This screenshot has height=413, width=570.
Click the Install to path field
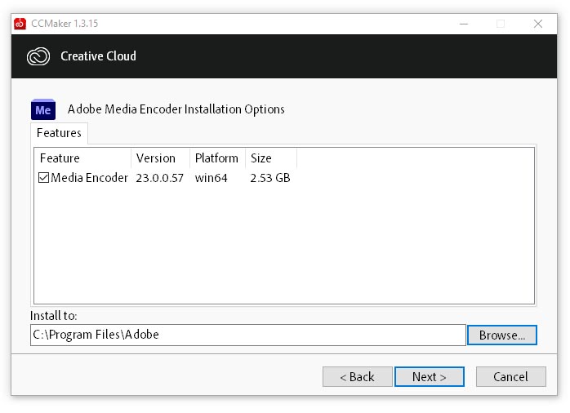pyautogui.click(x=248, y=335)
